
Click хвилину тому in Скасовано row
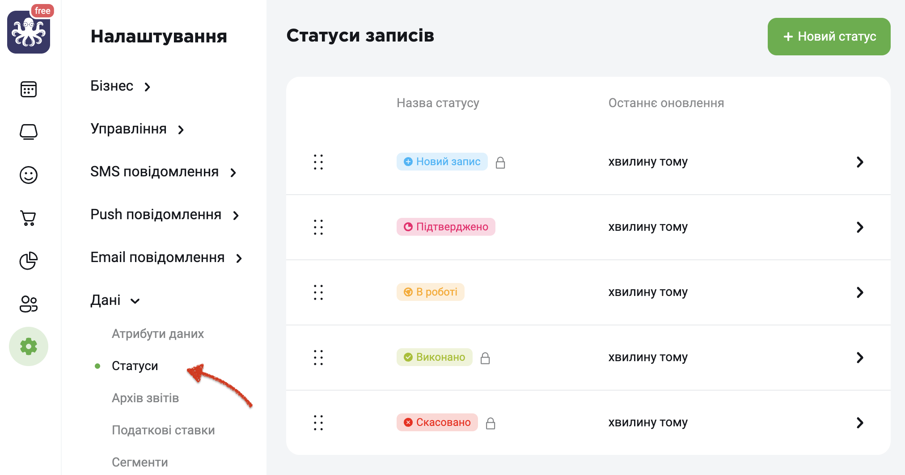coord(648,422)
